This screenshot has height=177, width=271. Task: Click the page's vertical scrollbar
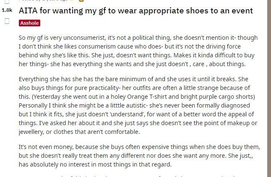269,88
